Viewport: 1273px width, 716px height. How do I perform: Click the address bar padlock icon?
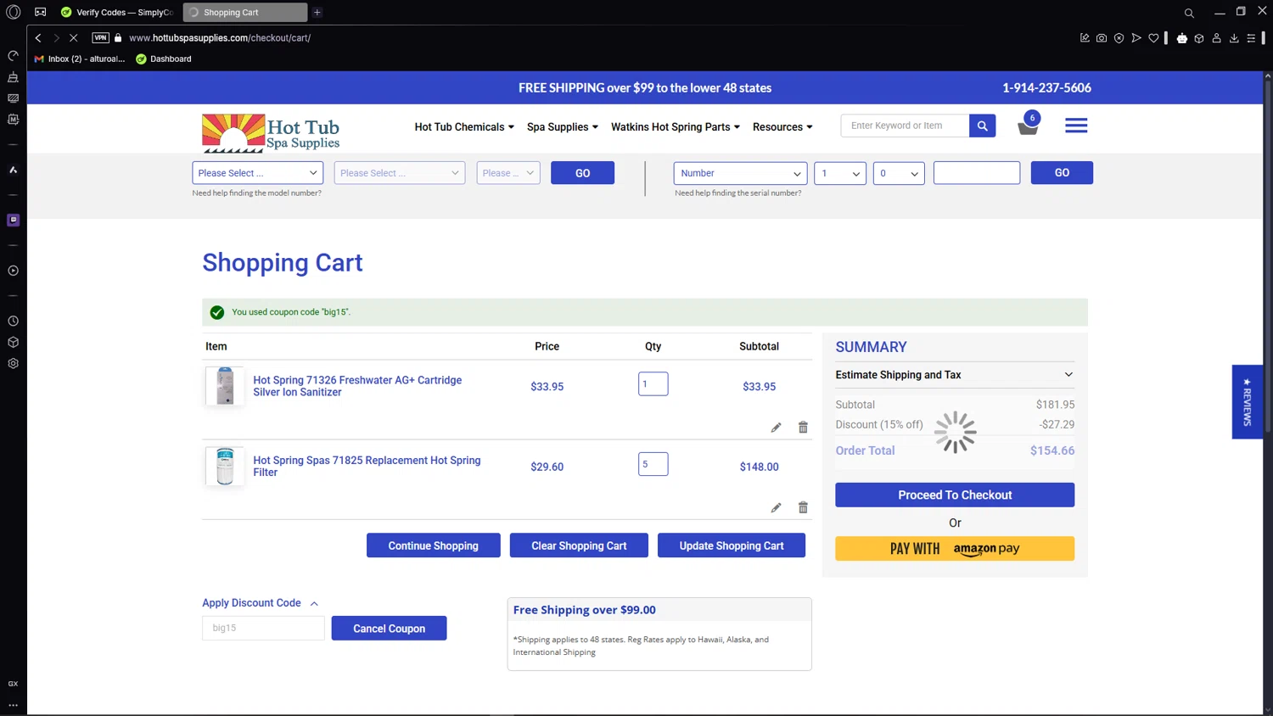(118, 38)
